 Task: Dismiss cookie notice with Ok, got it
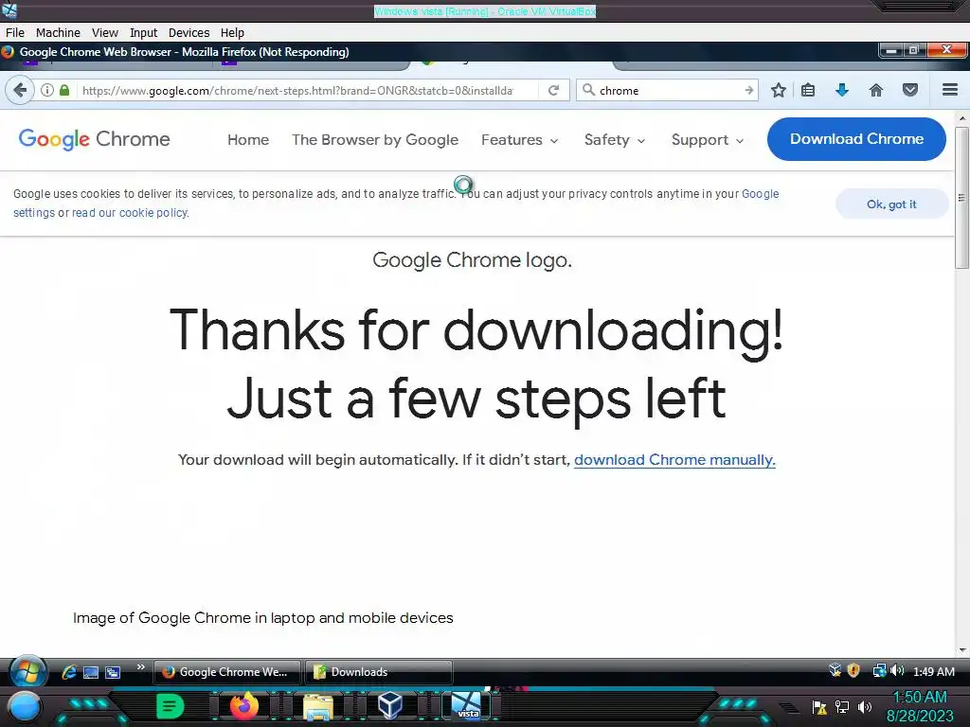[891, 204]
